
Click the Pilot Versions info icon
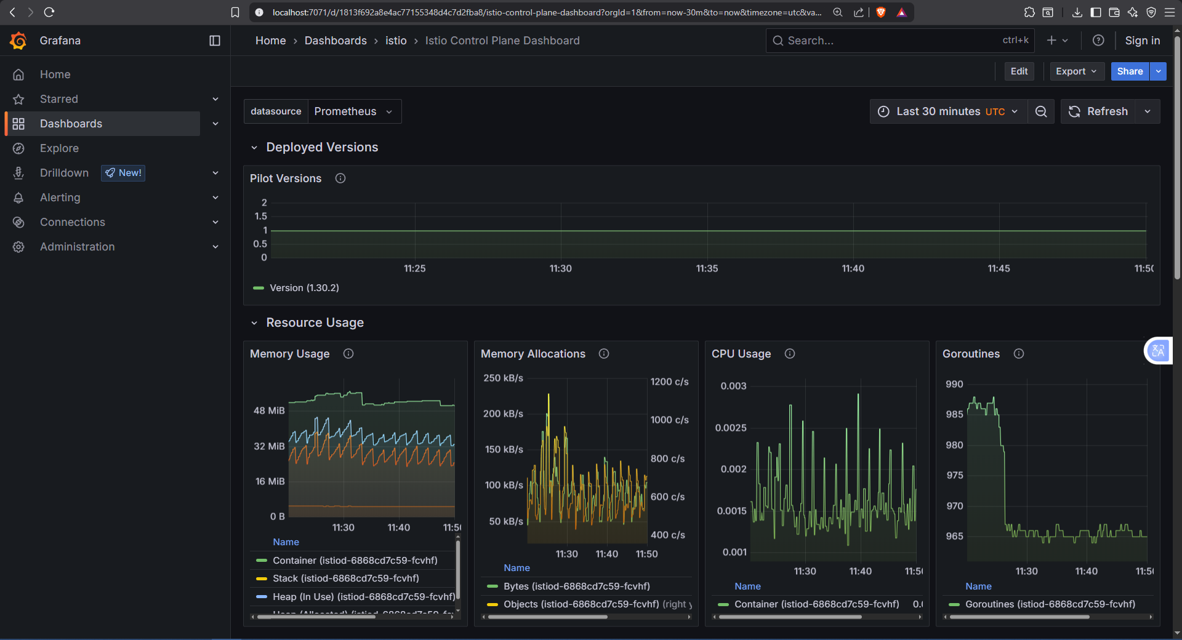pos(340,178)
